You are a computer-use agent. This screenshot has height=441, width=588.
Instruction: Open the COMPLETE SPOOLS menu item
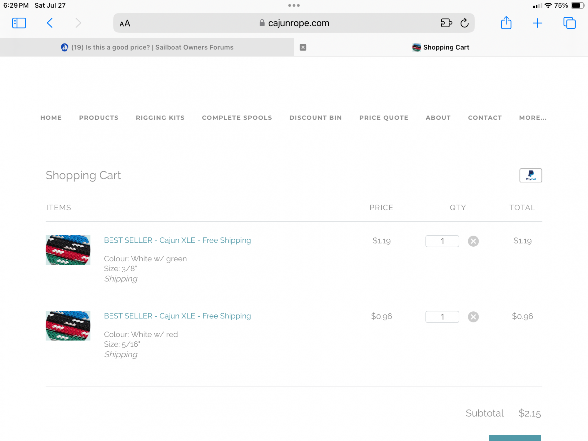(x=237, y=118)
